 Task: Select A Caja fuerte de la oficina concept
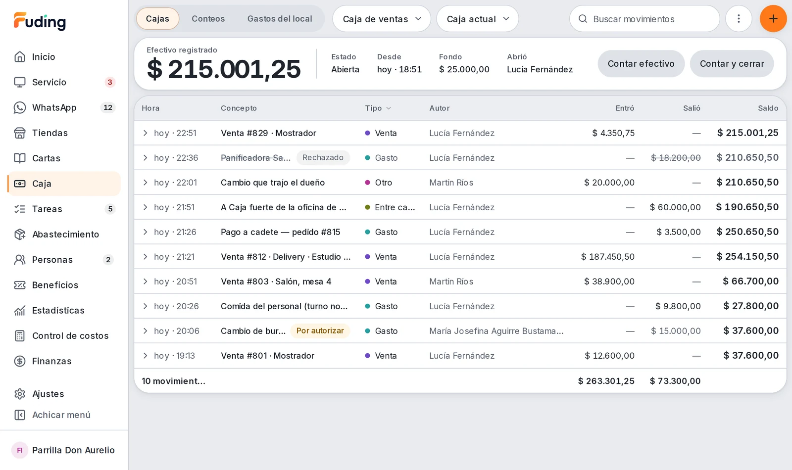(x=284, y=207)
